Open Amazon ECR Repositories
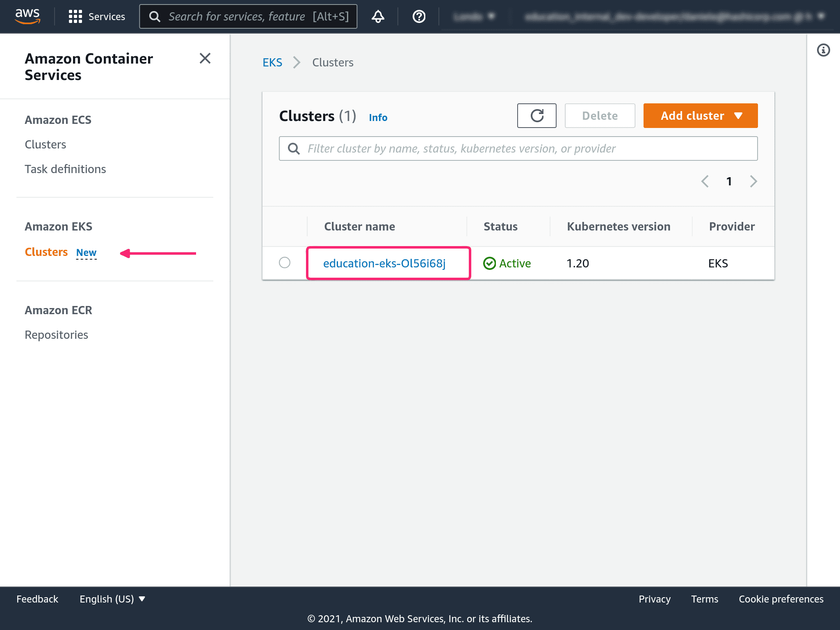840x630 pixels. click(x=56, y=335)
